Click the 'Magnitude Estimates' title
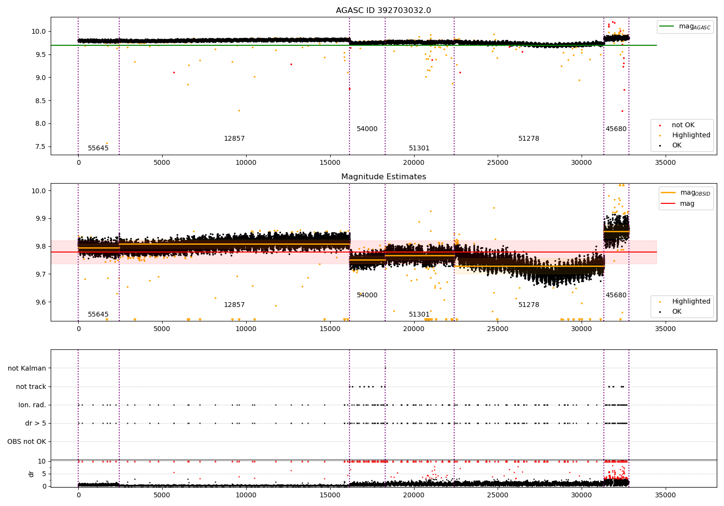This screenshot has height=506, width=724. (383, 177)
